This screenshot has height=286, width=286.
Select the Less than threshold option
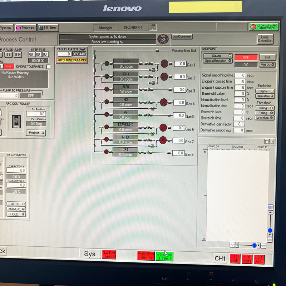point(265,118)
